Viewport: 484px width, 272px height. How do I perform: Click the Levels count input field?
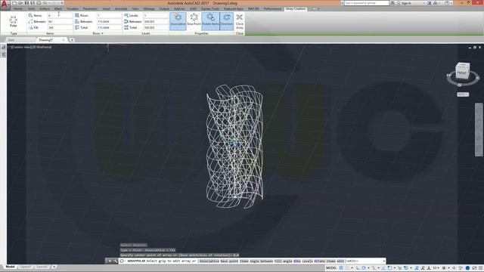point(156,15)
